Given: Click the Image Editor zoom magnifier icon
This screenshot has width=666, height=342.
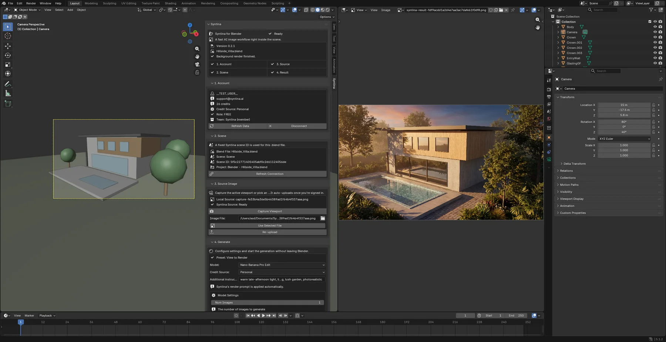Looking at the screenshot, I should click(x=538, y=20).
